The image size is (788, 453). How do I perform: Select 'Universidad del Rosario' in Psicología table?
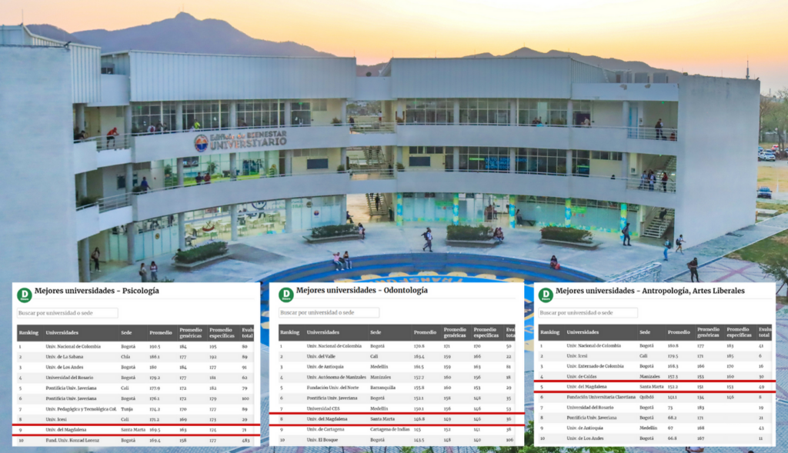point(69,378)
